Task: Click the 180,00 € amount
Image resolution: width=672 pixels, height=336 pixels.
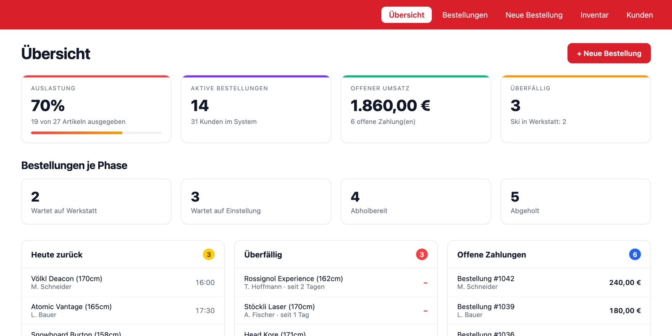Action: coord(625,311)
